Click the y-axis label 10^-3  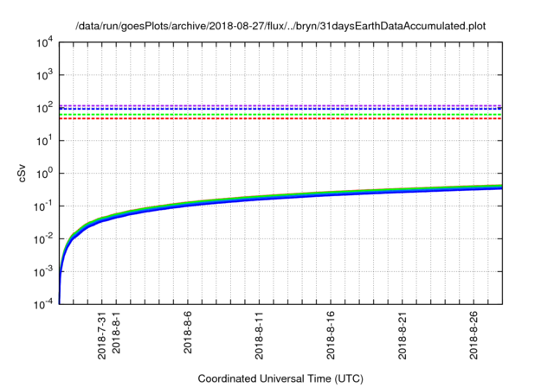[x=44, y=271]
